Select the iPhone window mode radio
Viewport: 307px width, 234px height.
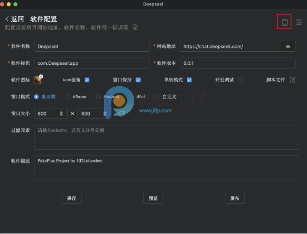(x=68, y=97)
